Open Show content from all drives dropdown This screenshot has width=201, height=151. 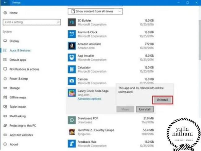coord(95,11)
